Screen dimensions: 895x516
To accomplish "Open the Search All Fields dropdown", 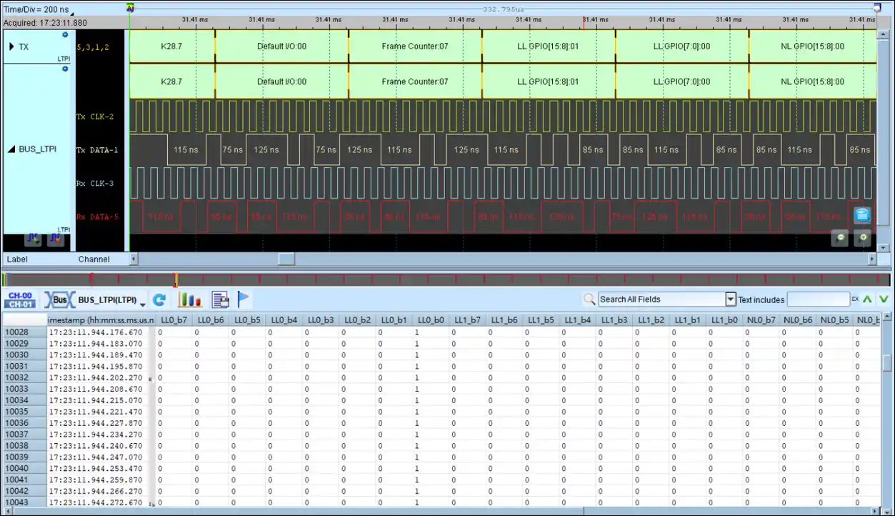I will 730,299.
